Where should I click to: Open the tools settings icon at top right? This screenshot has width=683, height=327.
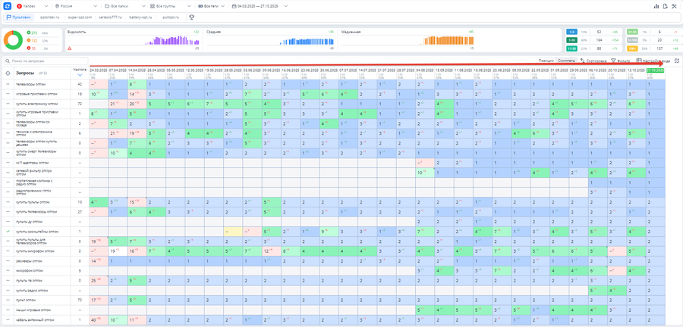(x=675, y=5)
